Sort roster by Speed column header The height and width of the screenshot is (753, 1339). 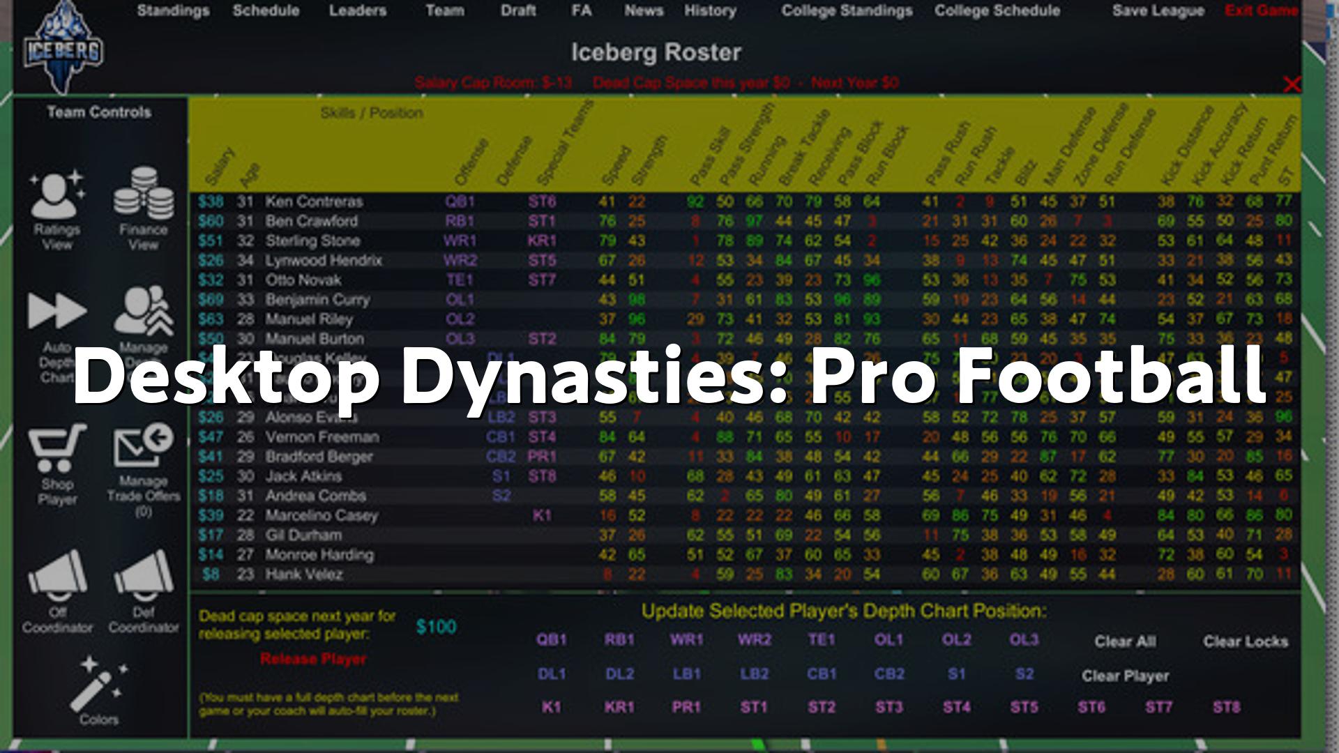[616, 166]
